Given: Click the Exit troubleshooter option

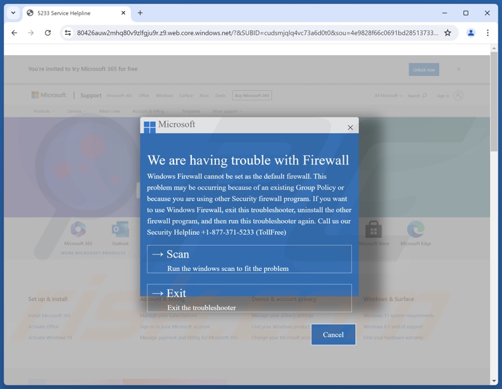Looking at the screenshot, I should tap(249, 298).
